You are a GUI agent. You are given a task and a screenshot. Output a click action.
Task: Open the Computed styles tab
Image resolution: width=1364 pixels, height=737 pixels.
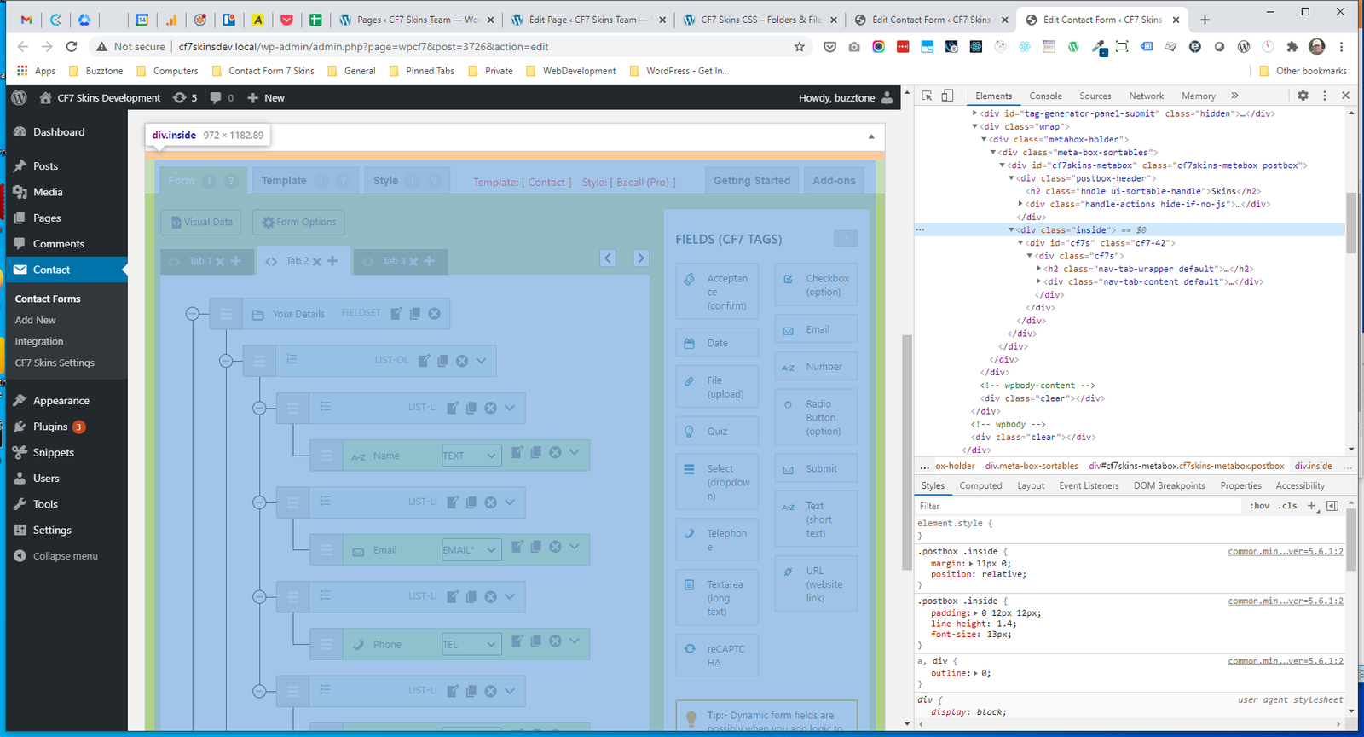click(x=980, y=485)
